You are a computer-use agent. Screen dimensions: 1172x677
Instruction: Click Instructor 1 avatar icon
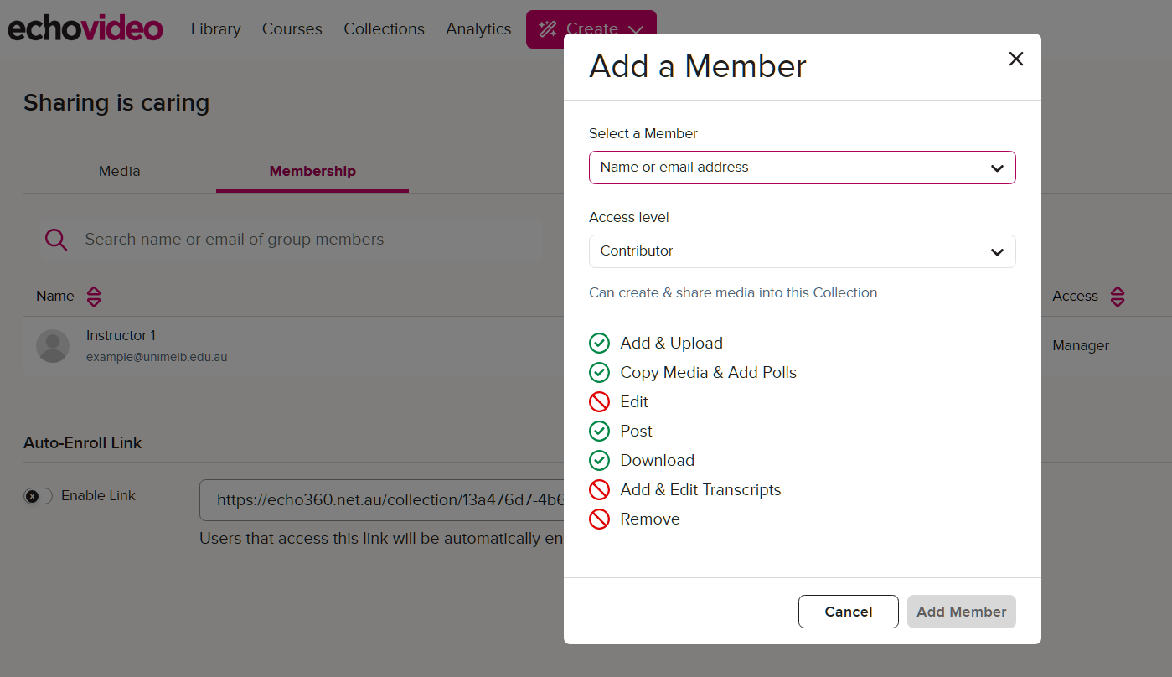pyautogui.click(x=53, y=346)
